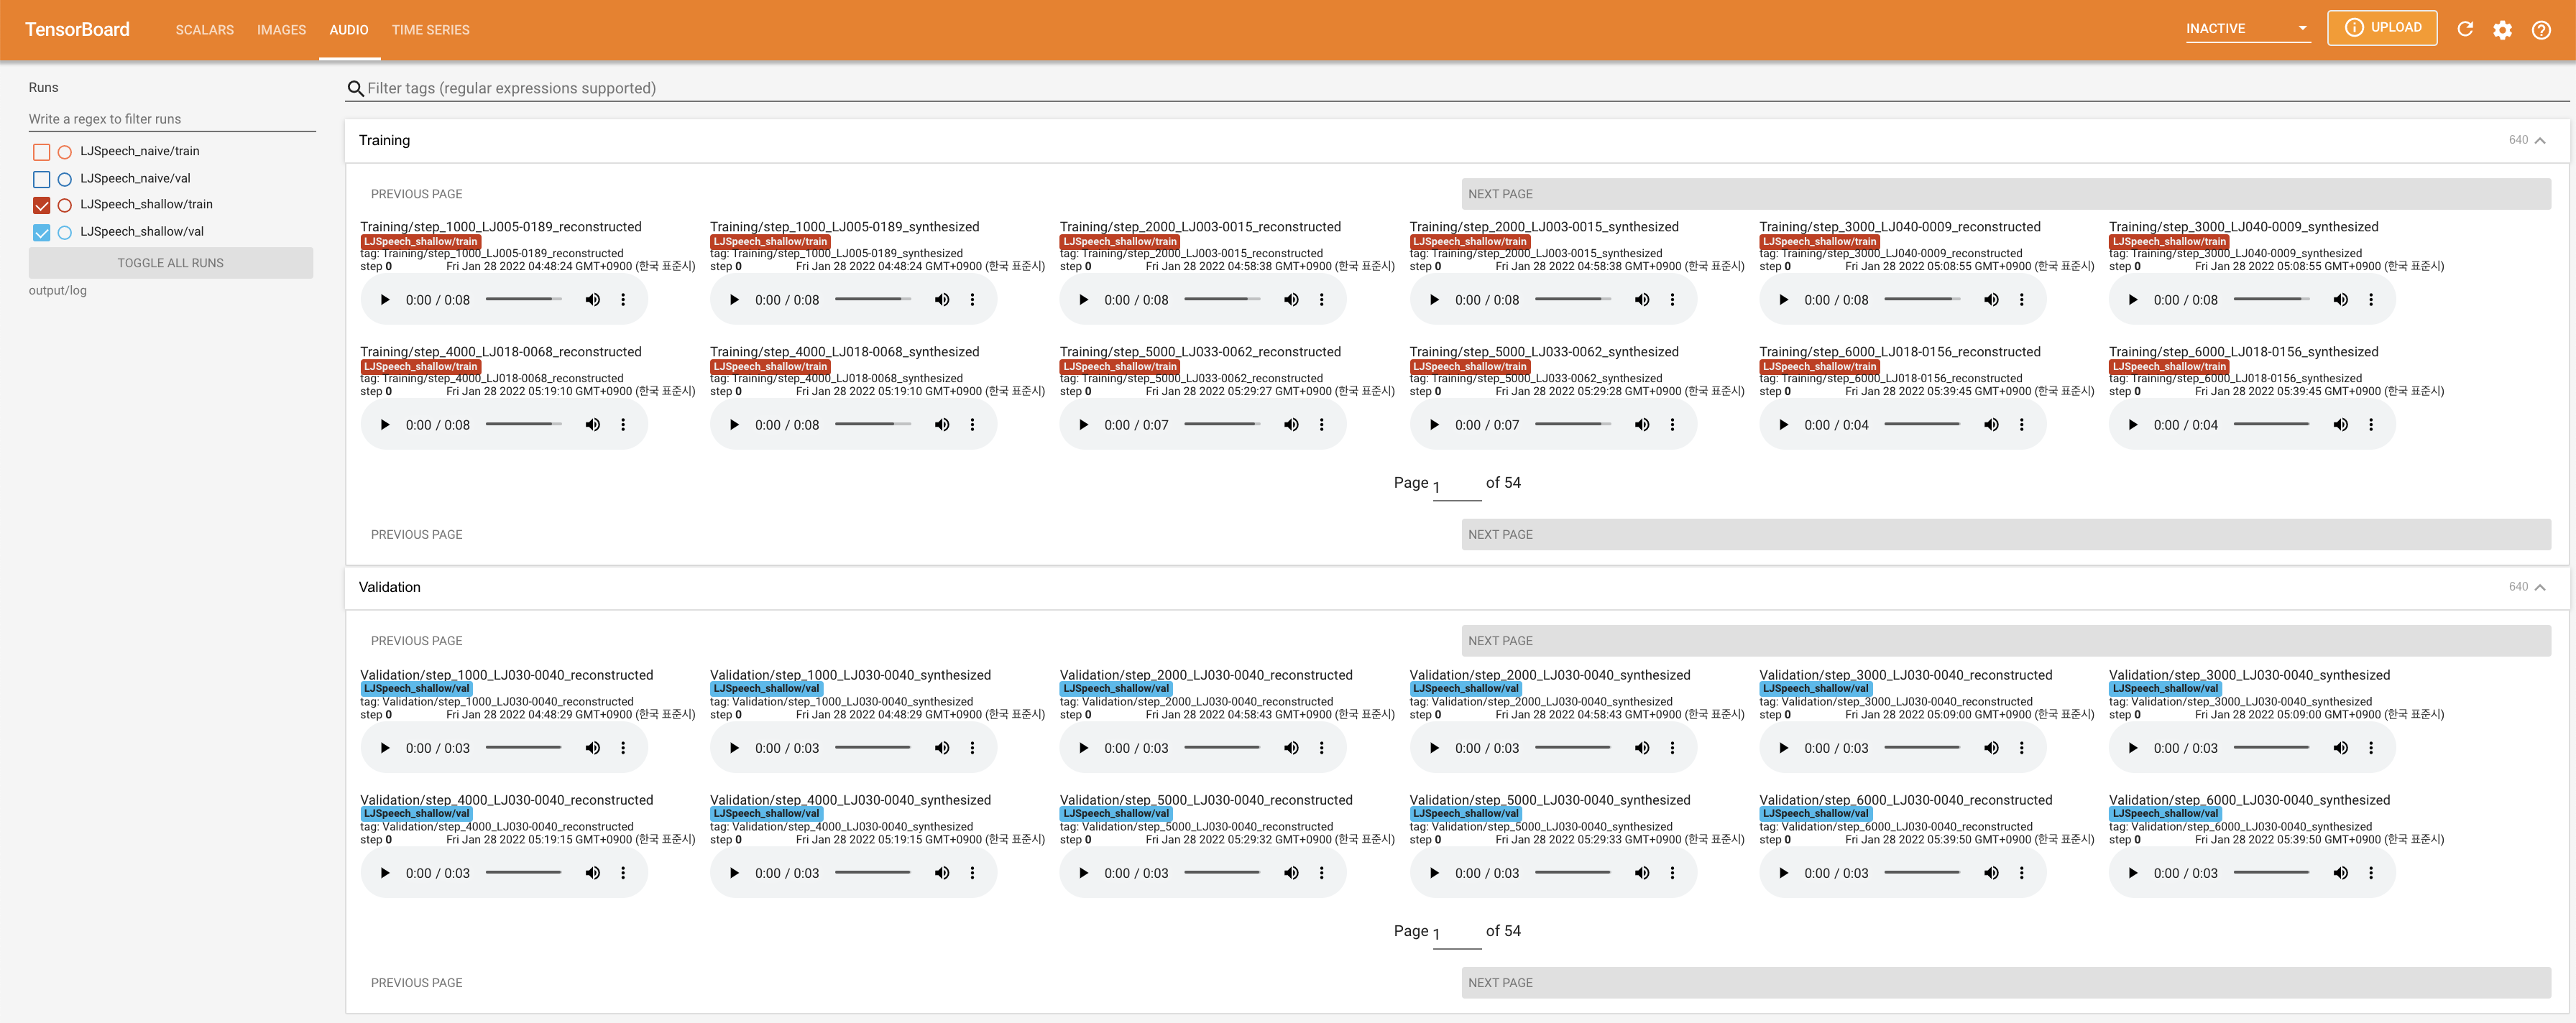Screen dimensions: 2576x1023
Task: Collapse the Validation section
Action: coord(2539,588)
